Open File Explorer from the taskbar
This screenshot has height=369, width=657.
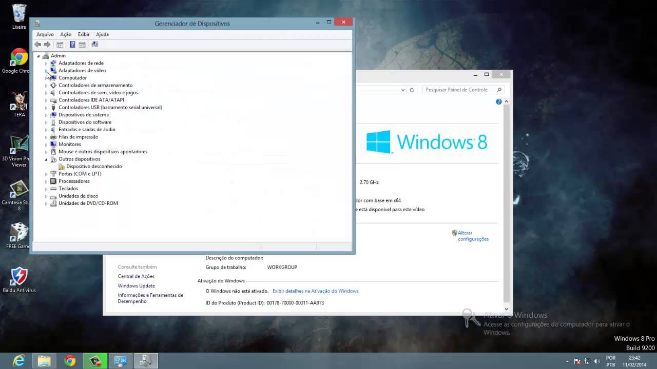[x=44, y=361]
